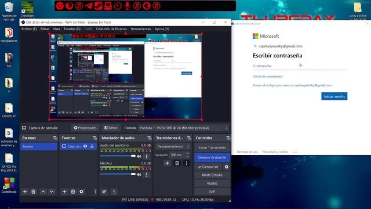Open the Ayuda menu
Screen dimensions: 371x209
click(162, 29)
